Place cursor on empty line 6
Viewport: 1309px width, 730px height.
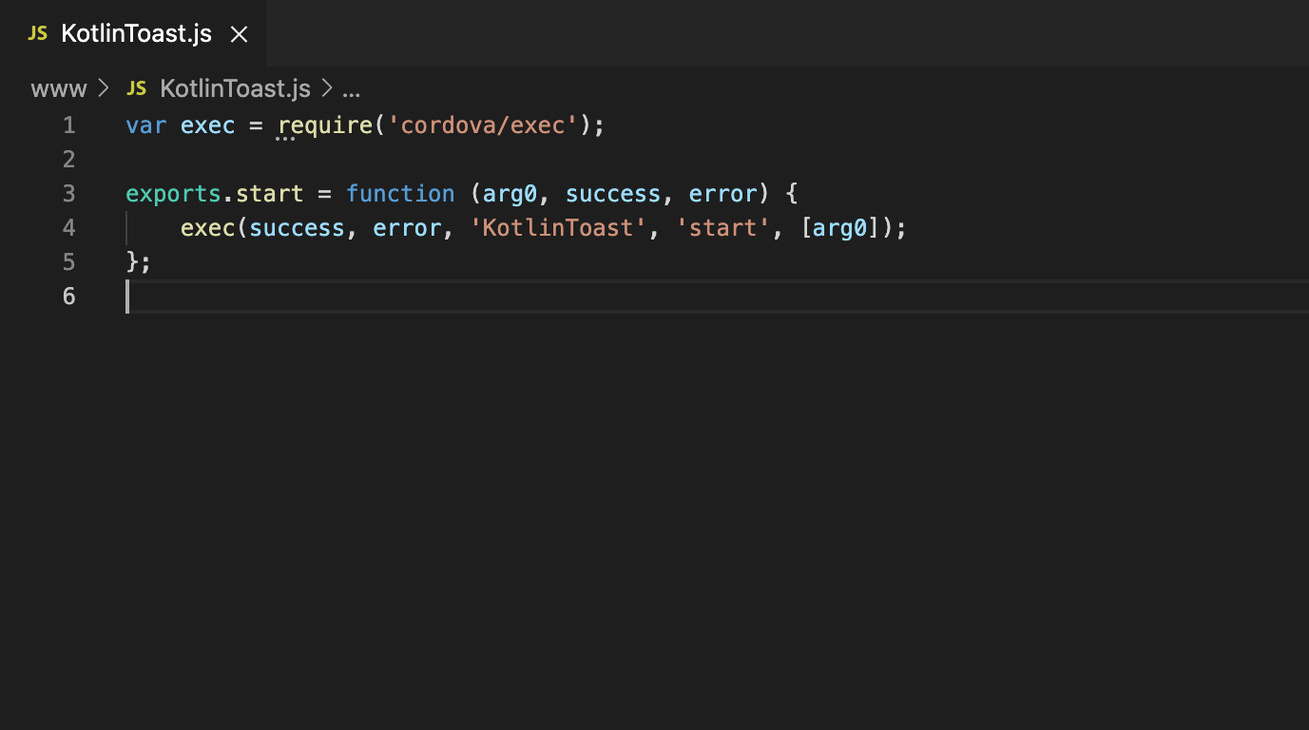click(717, 297)
